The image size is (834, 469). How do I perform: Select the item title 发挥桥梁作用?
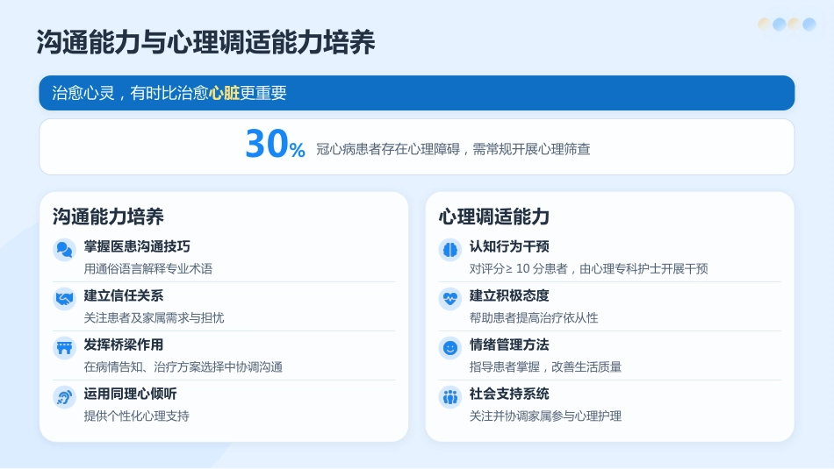(x=124, y=345)
